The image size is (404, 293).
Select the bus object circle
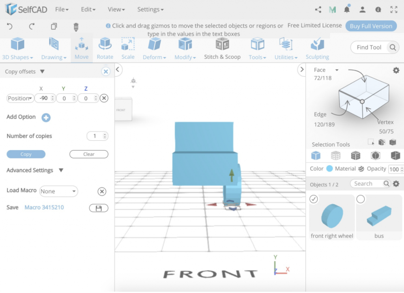[361, 199]
